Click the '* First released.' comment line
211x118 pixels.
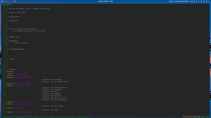[20, 43]
